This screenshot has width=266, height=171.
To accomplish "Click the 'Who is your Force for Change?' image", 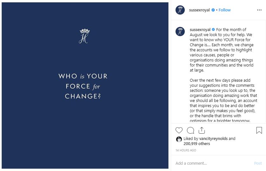I will click(85, 95).
